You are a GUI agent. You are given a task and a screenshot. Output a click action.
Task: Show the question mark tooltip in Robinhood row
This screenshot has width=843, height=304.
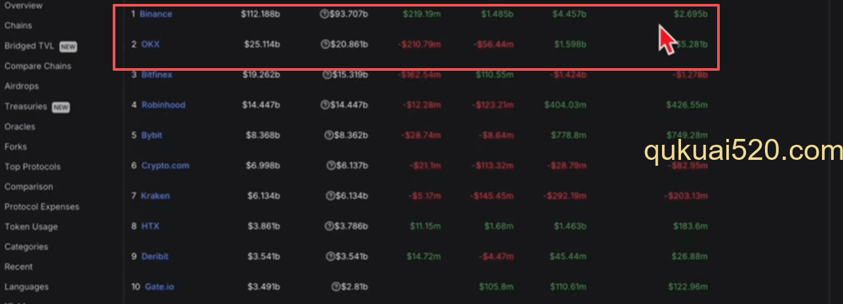[x=324, y=105]
